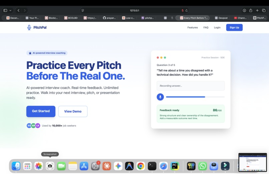This screenshot has height=174, width=269.
Task: Open FaceTime from the dock
Action: [61, 166]
